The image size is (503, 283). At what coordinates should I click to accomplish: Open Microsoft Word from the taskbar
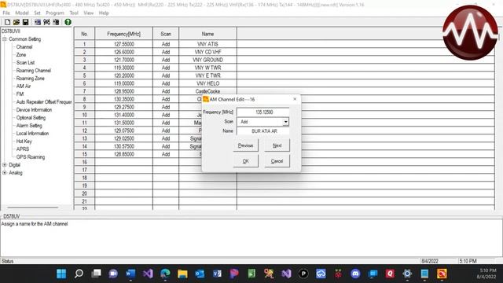[x=130, y=274]
